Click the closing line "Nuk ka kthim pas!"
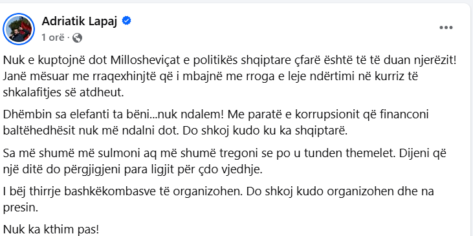473x236 pixels. pyautogui.click(x=51, y=230)
